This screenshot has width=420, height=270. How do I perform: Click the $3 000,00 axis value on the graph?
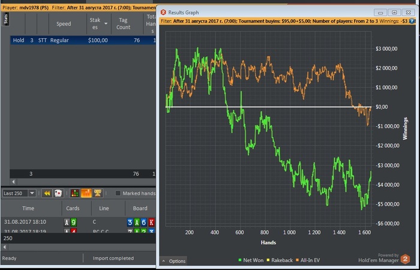tap(386, 48)
